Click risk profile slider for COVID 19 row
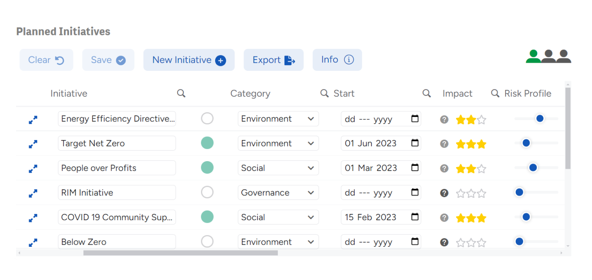This screenshot has height=280, width=592. pyautogui.click(x=526, y=217)
